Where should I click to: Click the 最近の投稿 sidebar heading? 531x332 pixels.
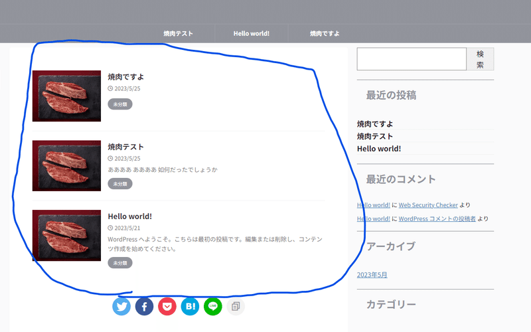coord(391,95)
